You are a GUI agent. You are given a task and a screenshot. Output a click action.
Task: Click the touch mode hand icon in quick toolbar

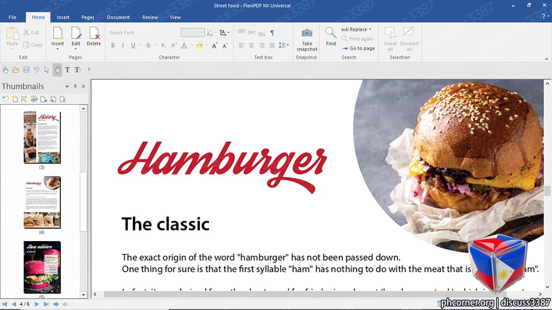[x=5, y=69]
